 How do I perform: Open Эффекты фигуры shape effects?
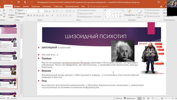point(153,16)
